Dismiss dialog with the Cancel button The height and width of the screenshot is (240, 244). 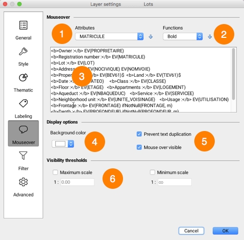coord(191,231)
